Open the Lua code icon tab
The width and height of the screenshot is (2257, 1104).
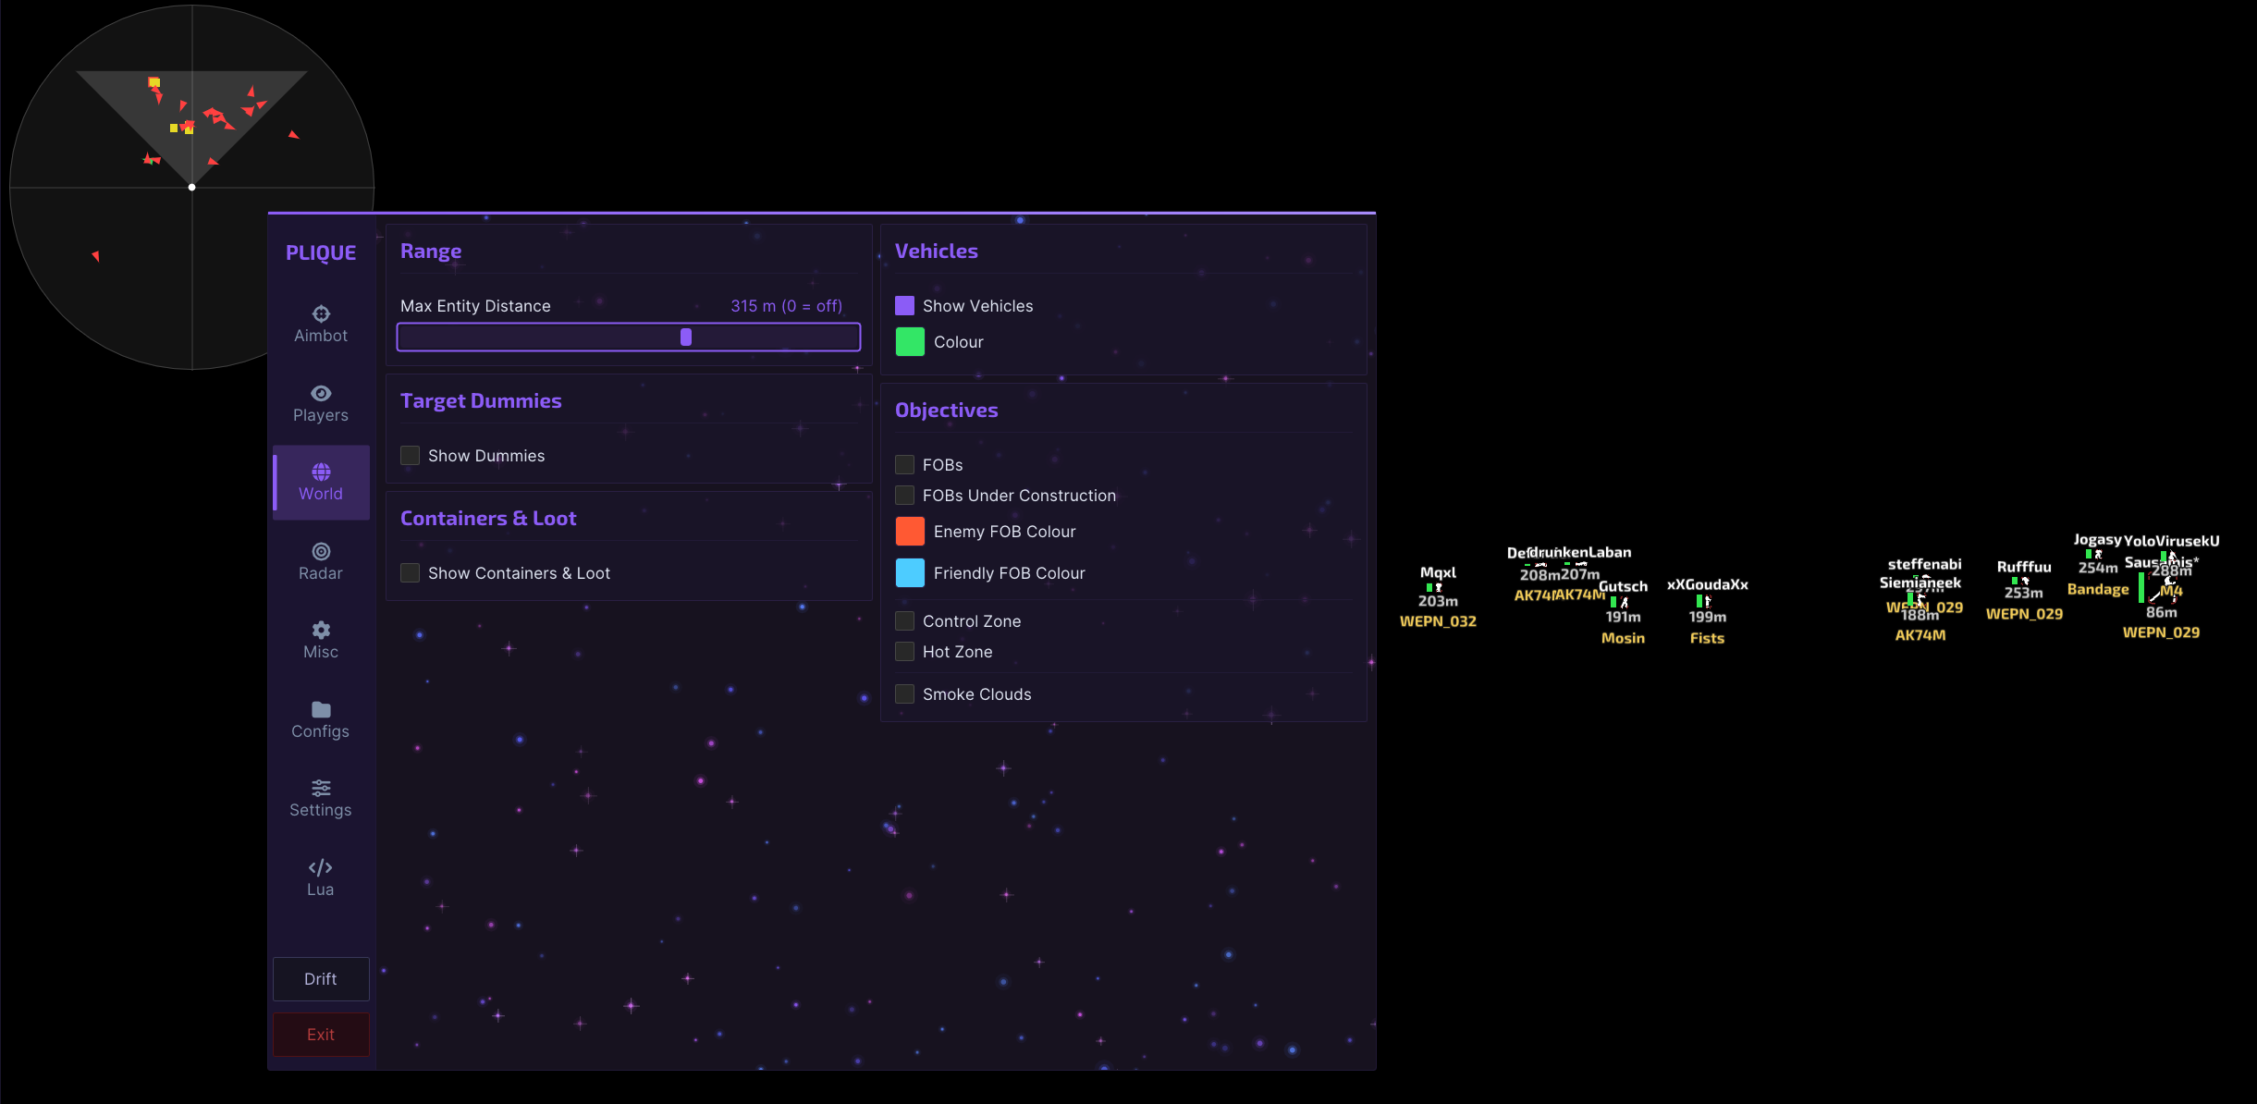[321, 878]
